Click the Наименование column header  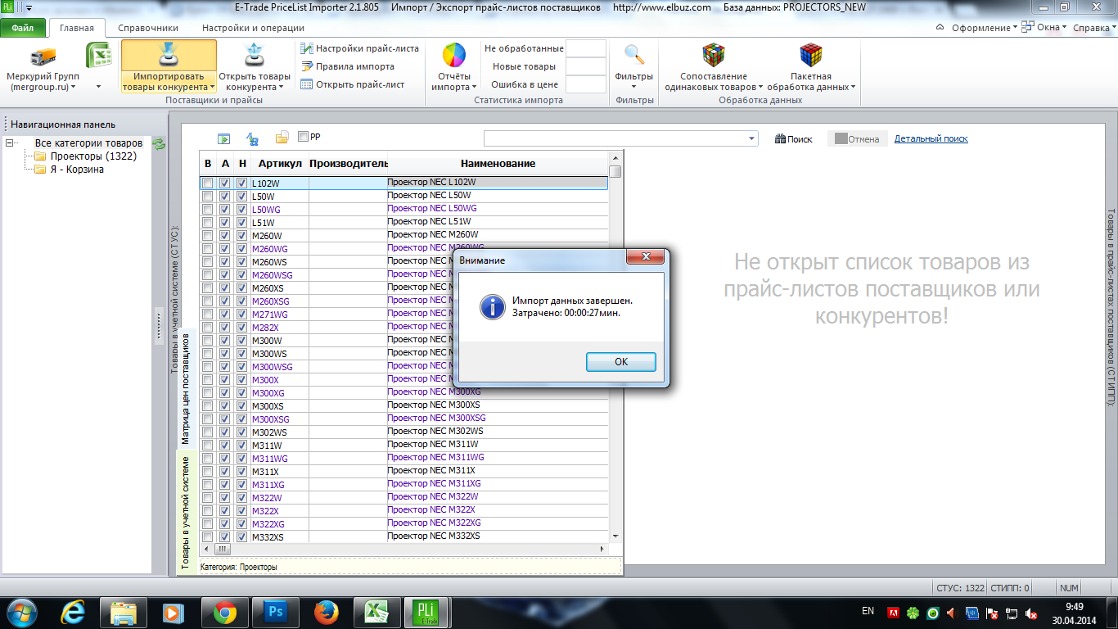[x=498, y=164]
